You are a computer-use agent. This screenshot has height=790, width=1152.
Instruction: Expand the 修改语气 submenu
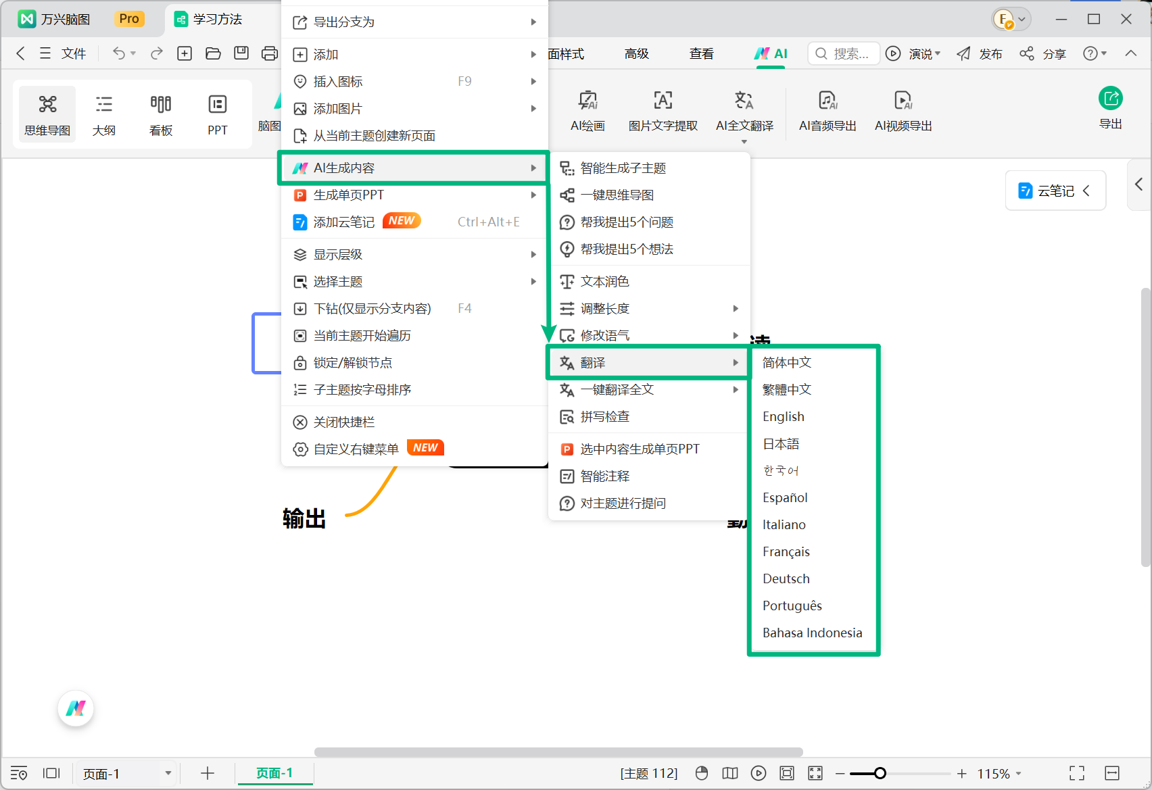[650, 335]
